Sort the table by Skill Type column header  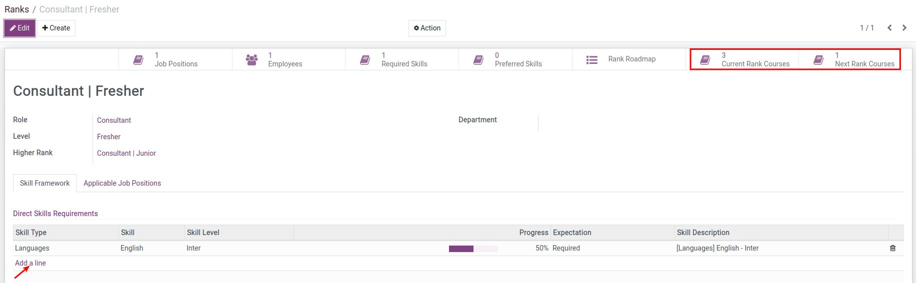click(31, 233)
